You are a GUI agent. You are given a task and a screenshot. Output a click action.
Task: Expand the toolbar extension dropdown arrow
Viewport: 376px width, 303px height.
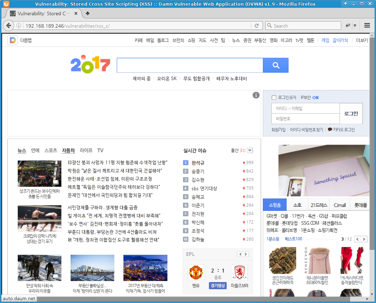(x=355, y=26)
